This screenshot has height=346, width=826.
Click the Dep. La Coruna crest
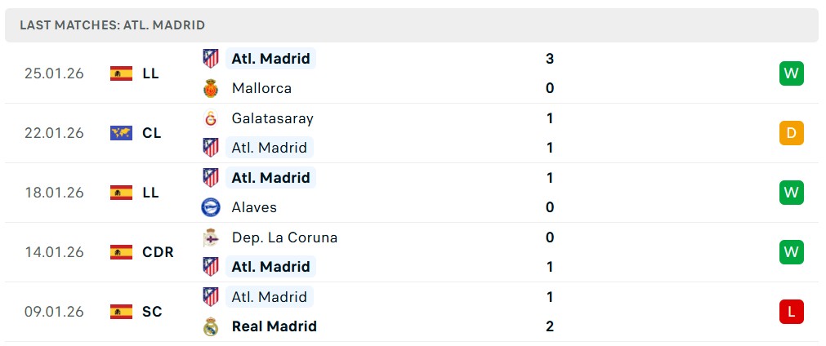pyautogui.click(x=211, y=237)
